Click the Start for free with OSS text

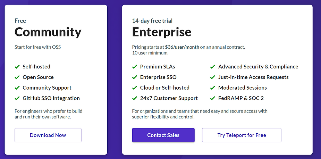38,47
